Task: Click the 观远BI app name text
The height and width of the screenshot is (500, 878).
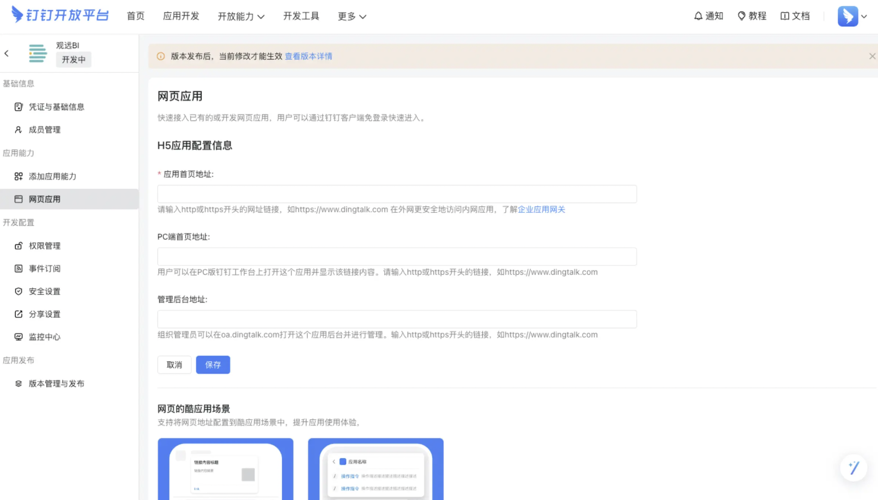Action: pyautogui.click(x=67, y=45)
